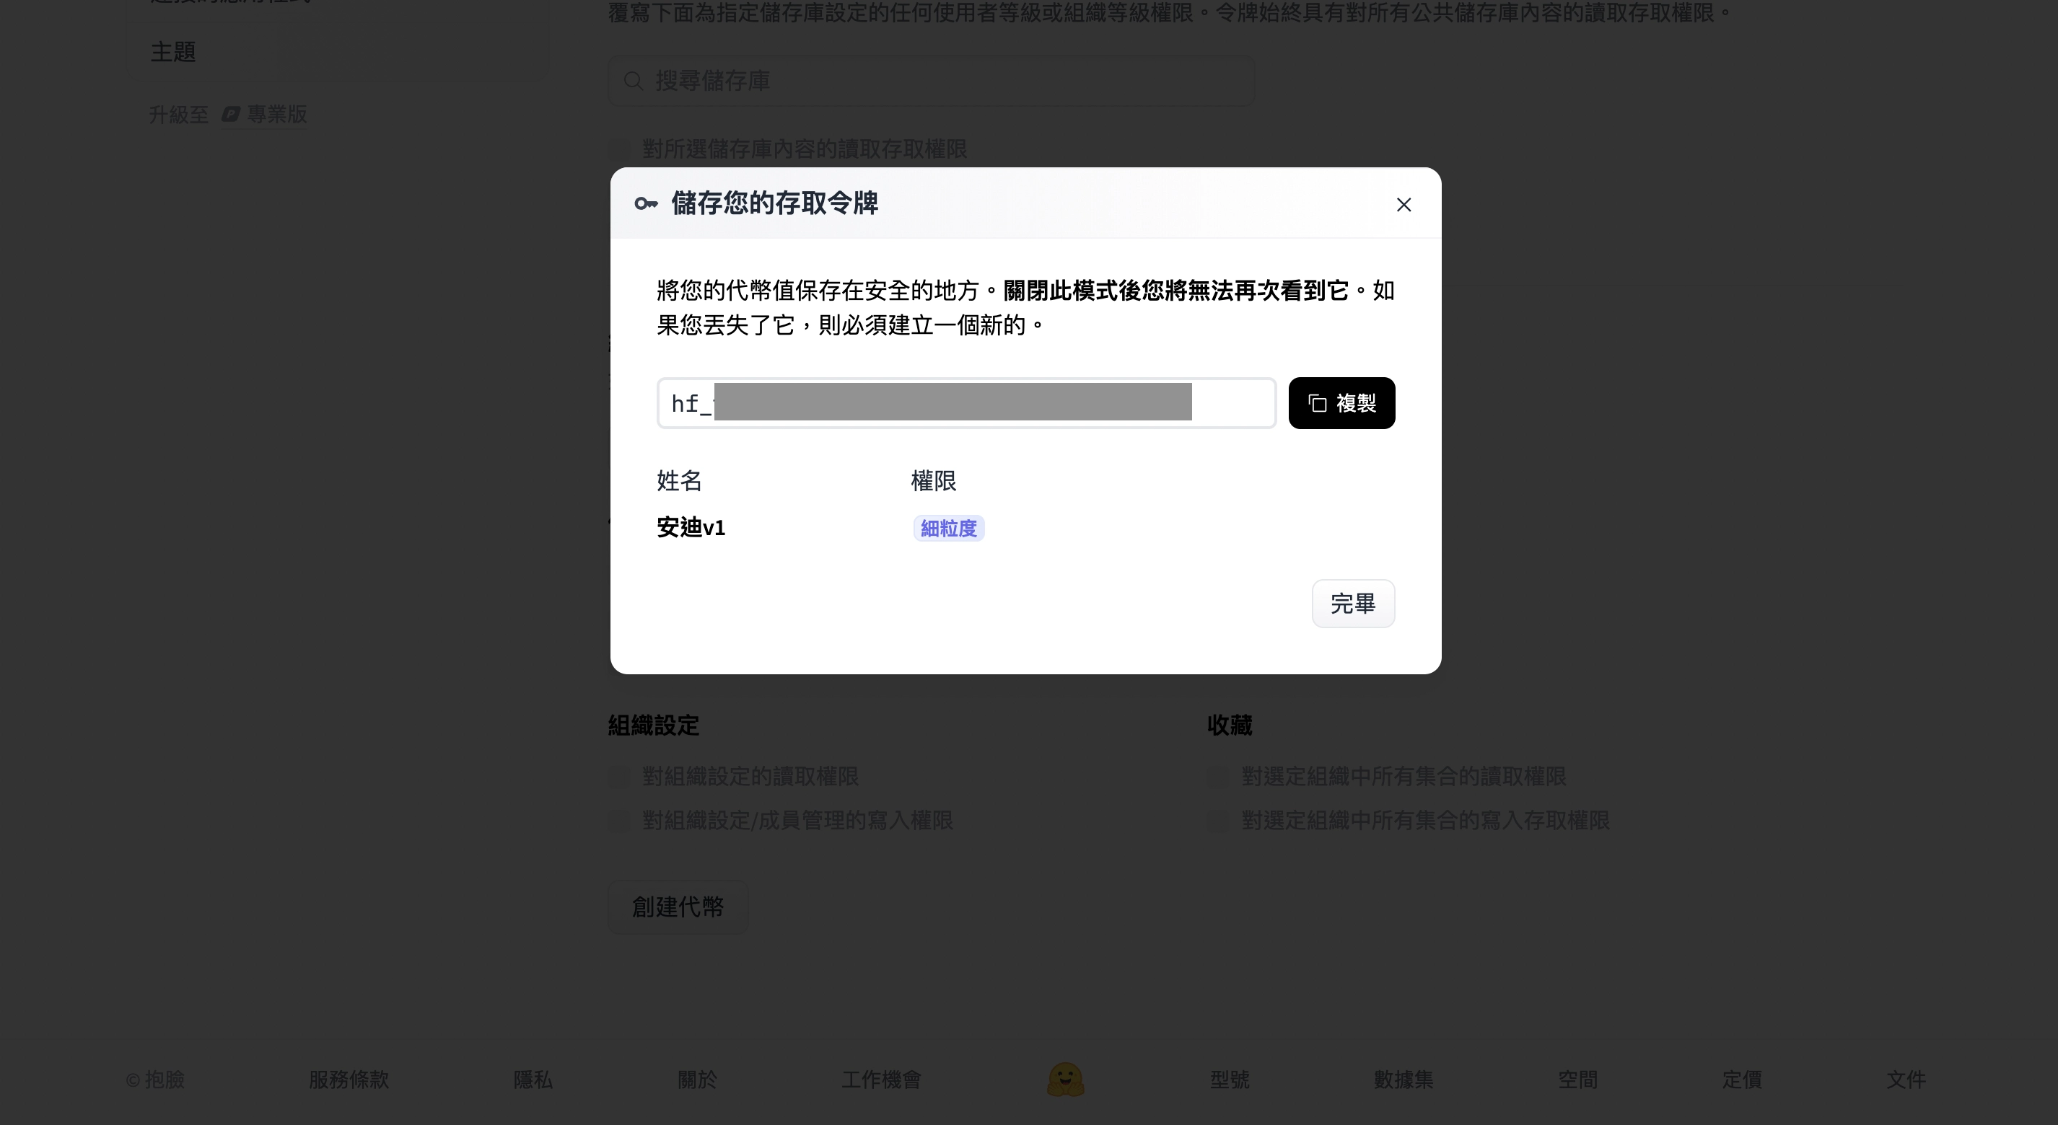Click the 完畢 button
2058x1125 pixels.
click(1354, 604)
